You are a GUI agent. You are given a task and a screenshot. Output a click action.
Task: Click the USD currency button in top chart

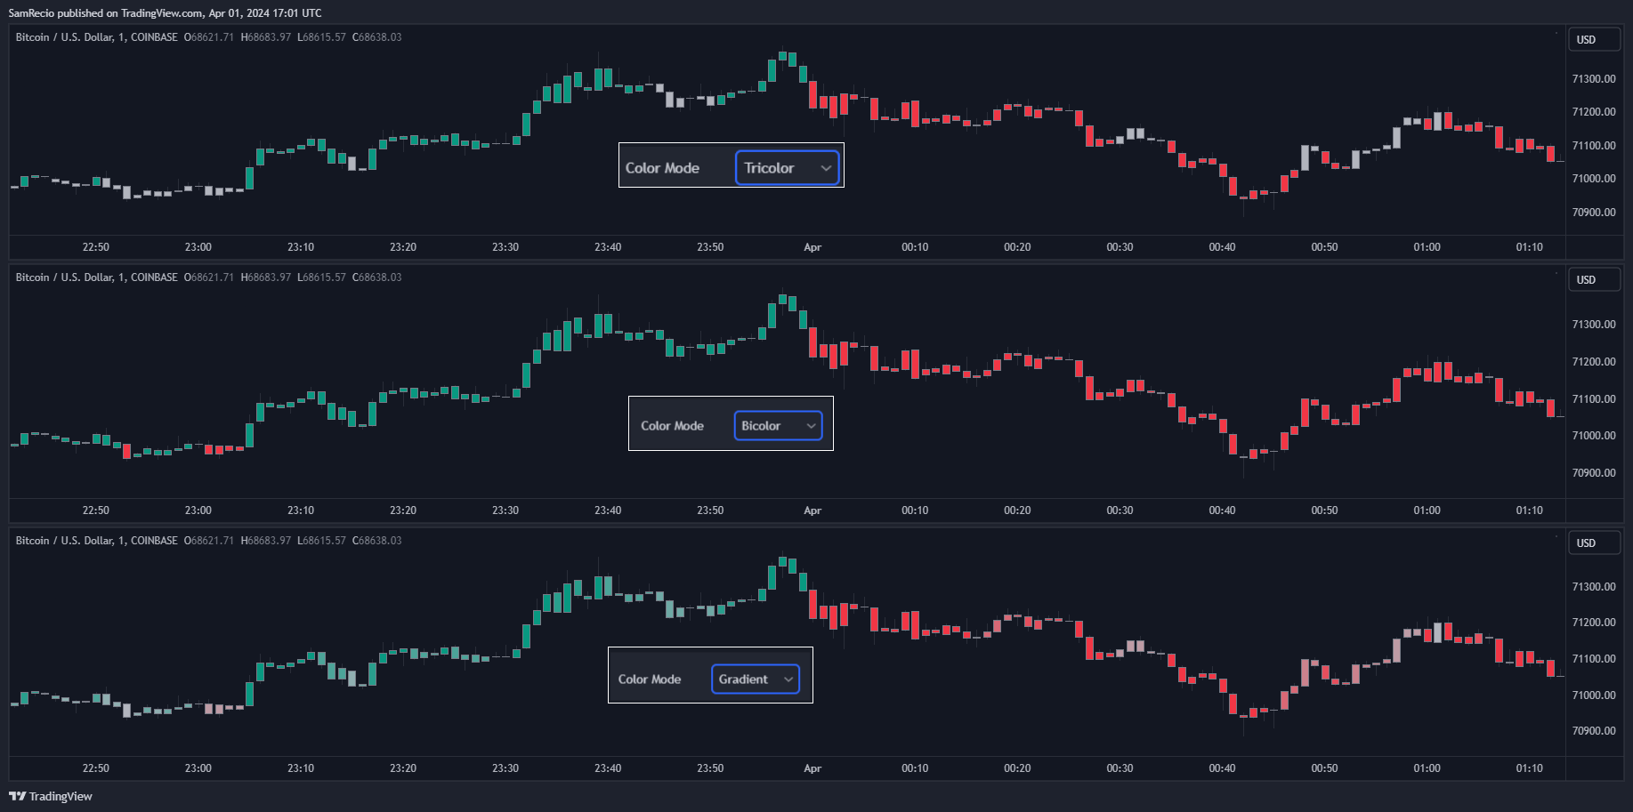pos(1593,40)
